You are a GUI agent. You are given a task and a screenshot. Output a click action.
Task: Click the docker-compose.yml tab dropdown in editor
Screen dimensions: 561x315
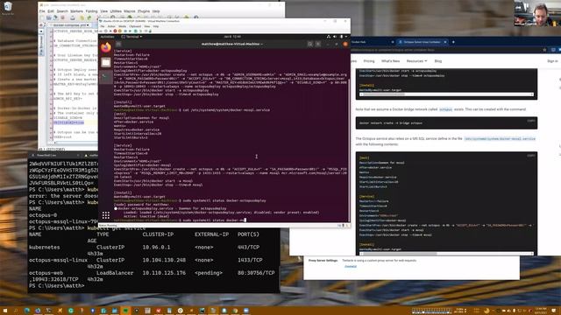point(88,25)
